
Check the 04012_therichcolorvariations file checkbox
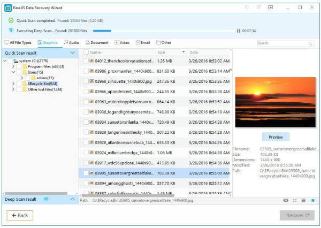[86, 61]
